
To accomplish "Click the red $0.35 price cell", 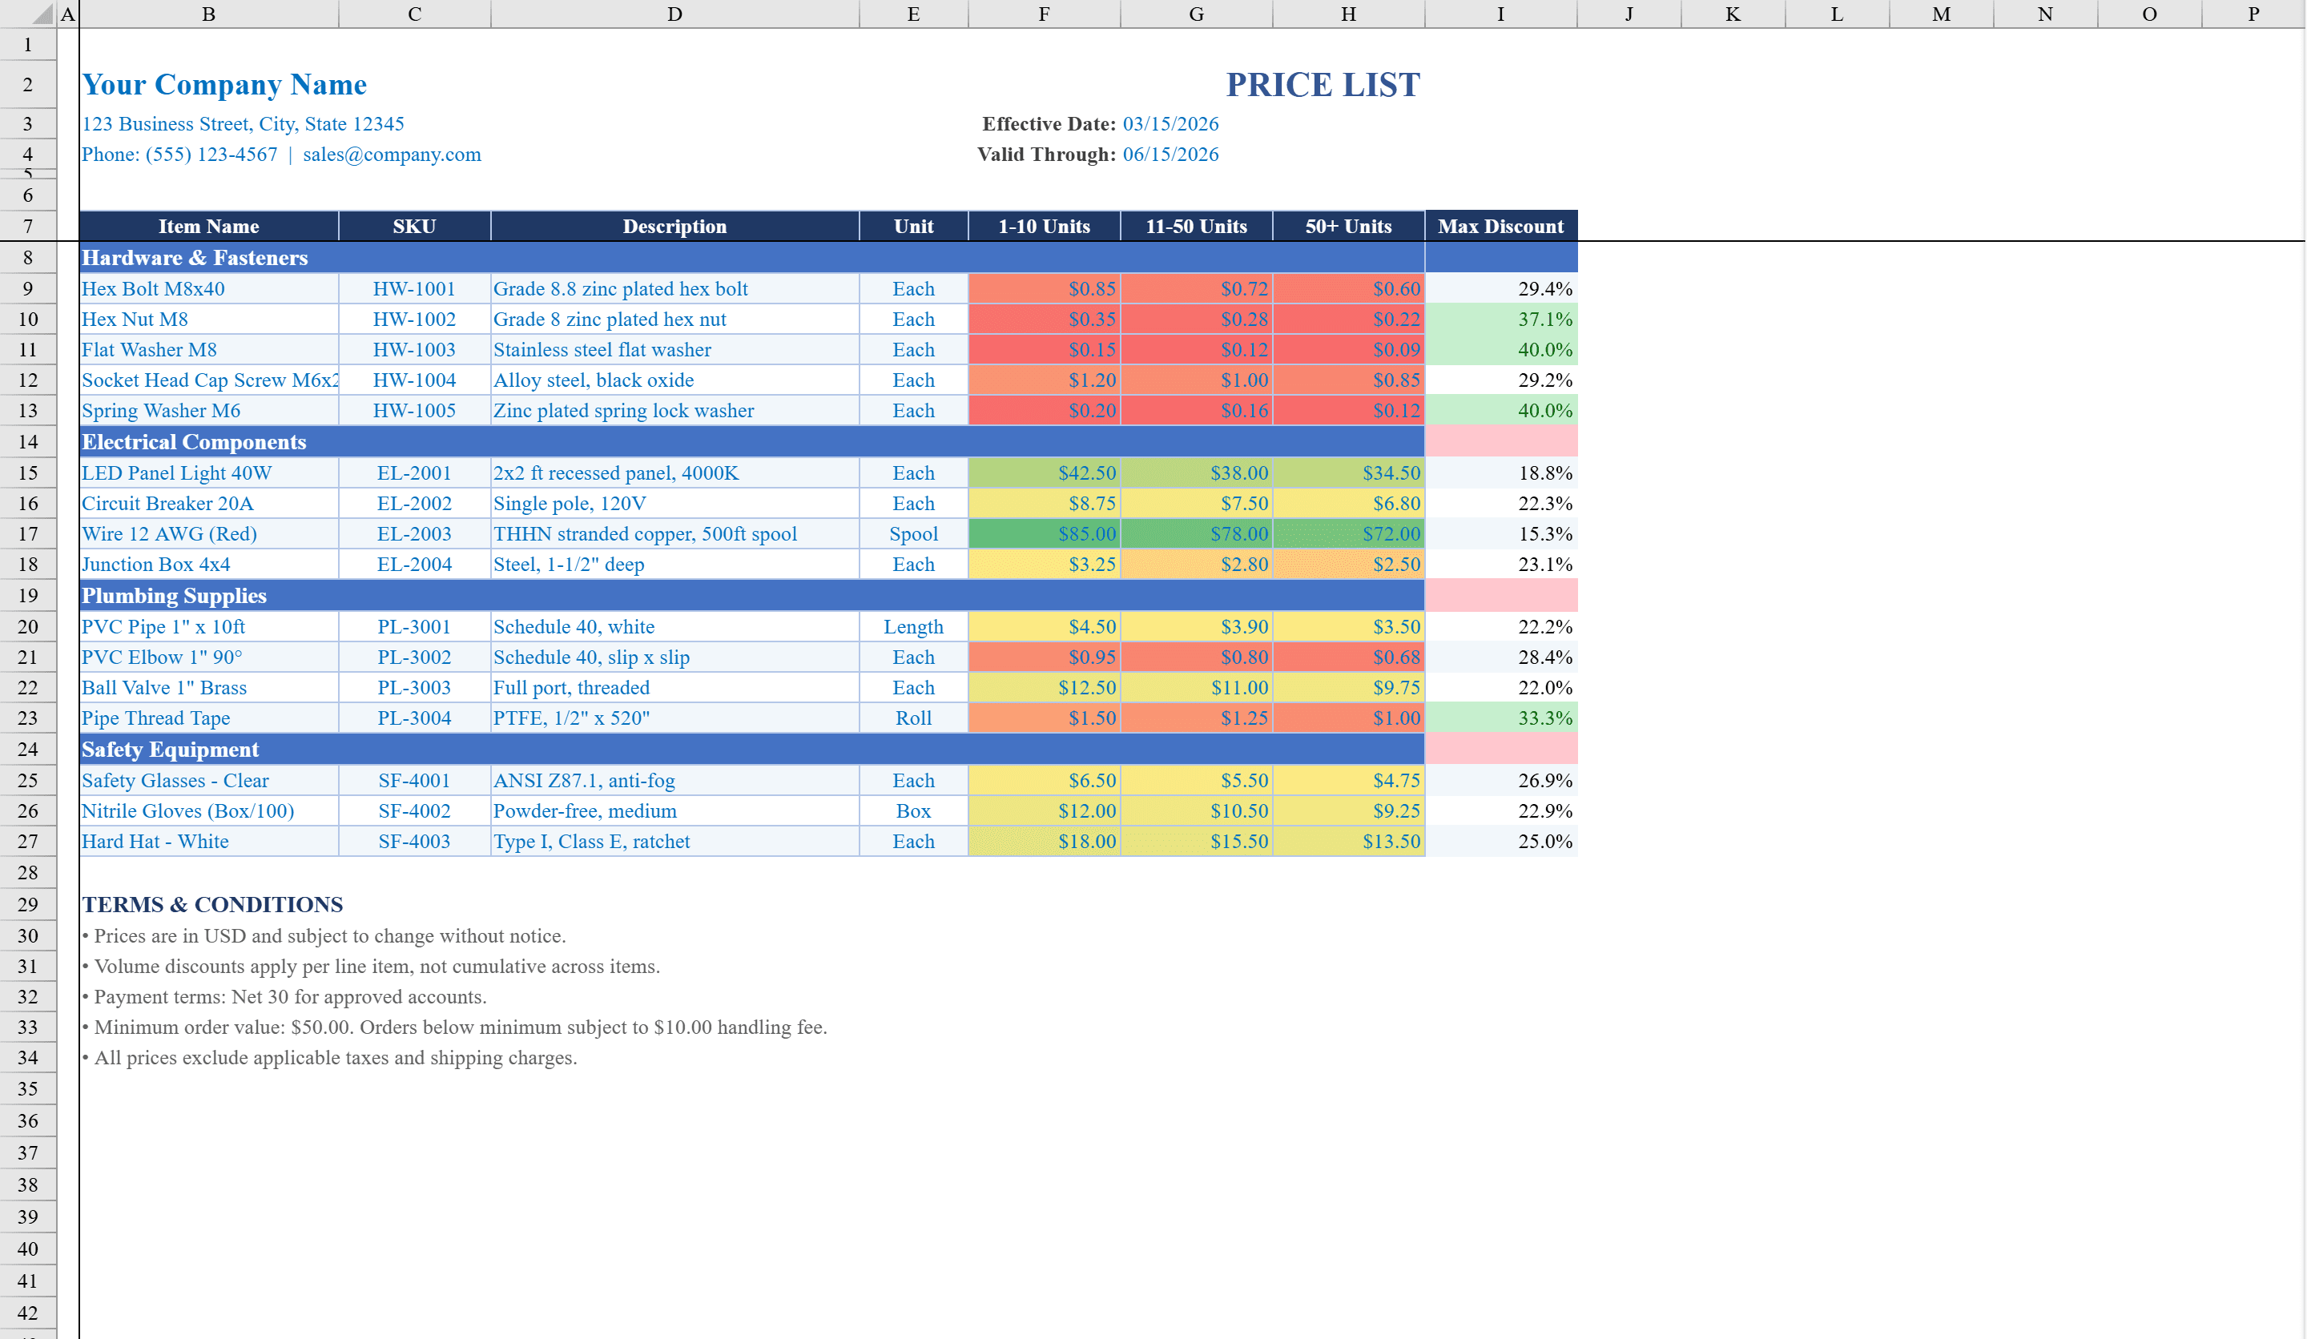I will point(1043,319).
